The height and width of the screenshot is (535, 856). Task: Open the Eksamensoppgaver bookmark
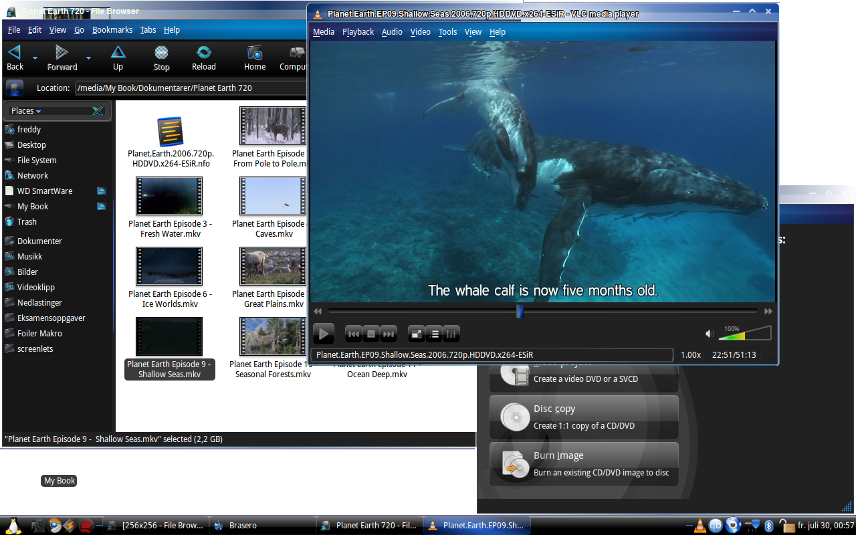[51, 318]
